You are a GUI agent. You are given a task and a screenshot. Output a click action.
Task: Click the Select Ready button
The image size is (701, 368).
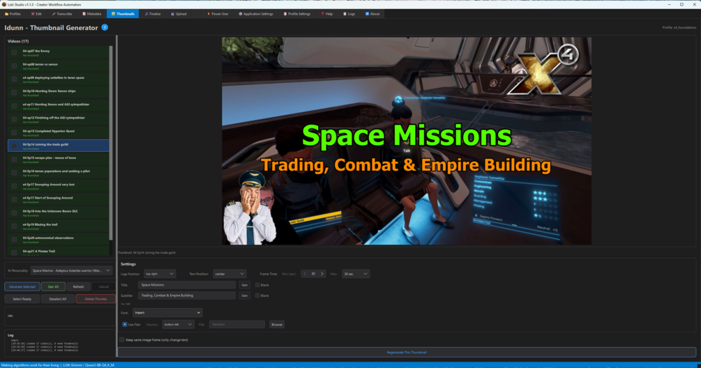click(x=22, y=299)
